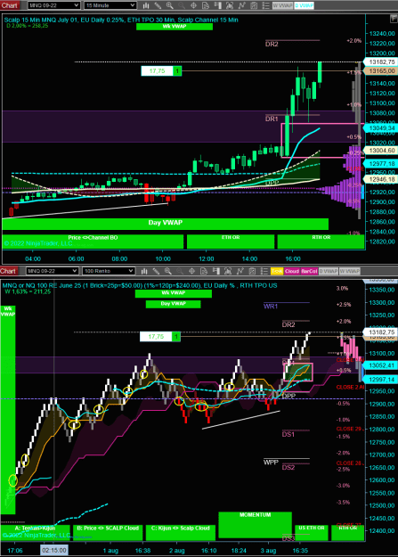Select the bottom Chart tab
The width and height of the screenshot is (398, 557).
(x=9, y=271)
